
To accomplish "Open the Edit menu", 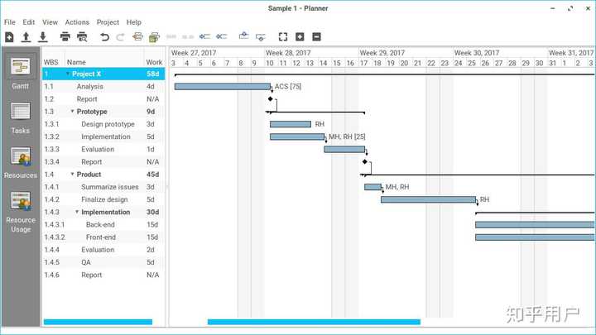I will pyautogui.click(x=28, y=22).
